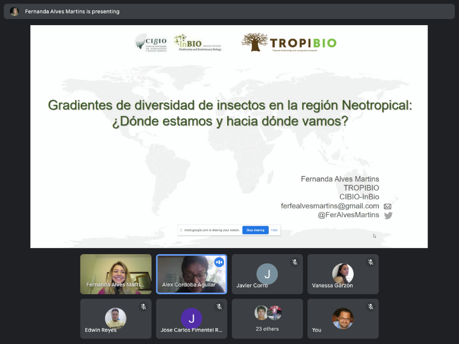The image size is (459, 344).
Task: Click Edwin Reyes avatar photo
Action: point(116,318)
